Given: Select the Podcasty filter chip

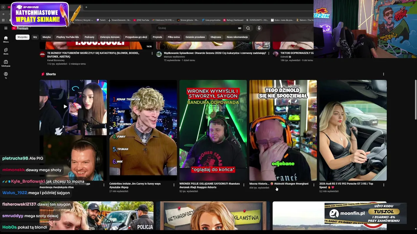Looking at the screenshot, I should click(x=89, y=37).
